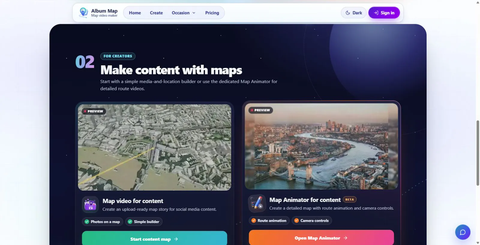Click the FOR CREATORS badge
The width and height of the screenshot is (480, 245).
coord(118,56)
